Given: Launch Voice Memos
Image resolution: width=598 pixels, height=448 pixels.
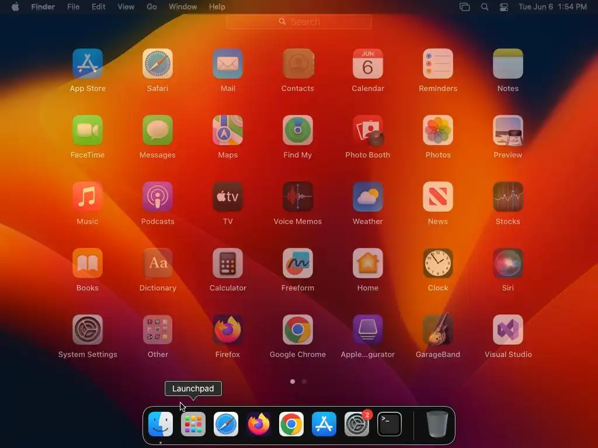Looking at the screenshot, I should 298,197.
